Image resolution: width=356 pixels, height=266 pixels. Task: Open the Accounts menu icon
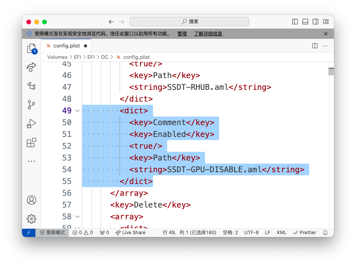pos(31,200)
